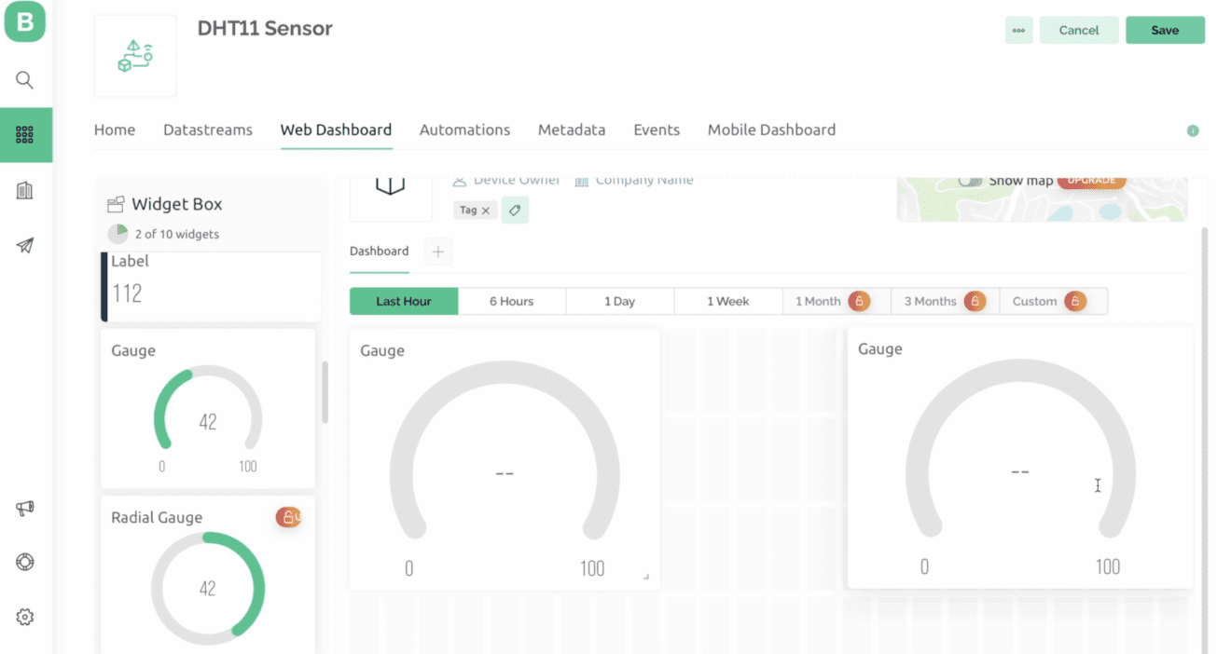Click the UPGRADE badge near Show map
The height and width of the screenshot is (654, 1231).
(x=1091, y=180)
